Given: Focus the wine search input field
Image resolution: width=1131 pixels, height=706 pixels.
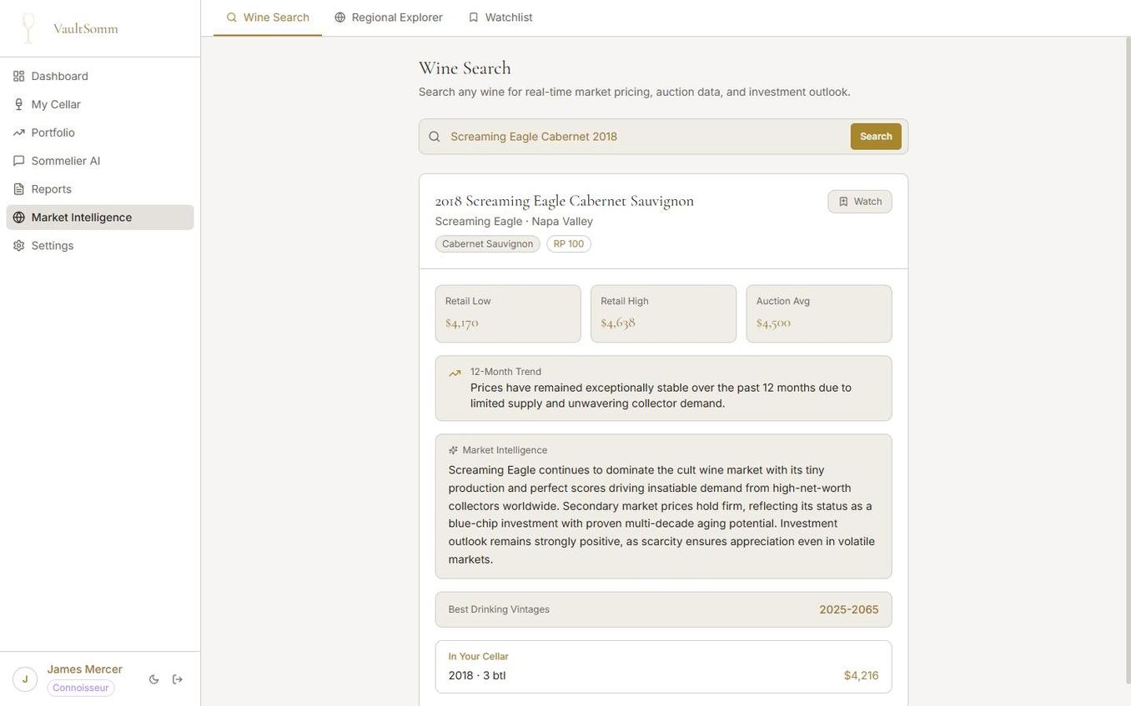Looking at the screenshot, I should (x=646, y=137).
